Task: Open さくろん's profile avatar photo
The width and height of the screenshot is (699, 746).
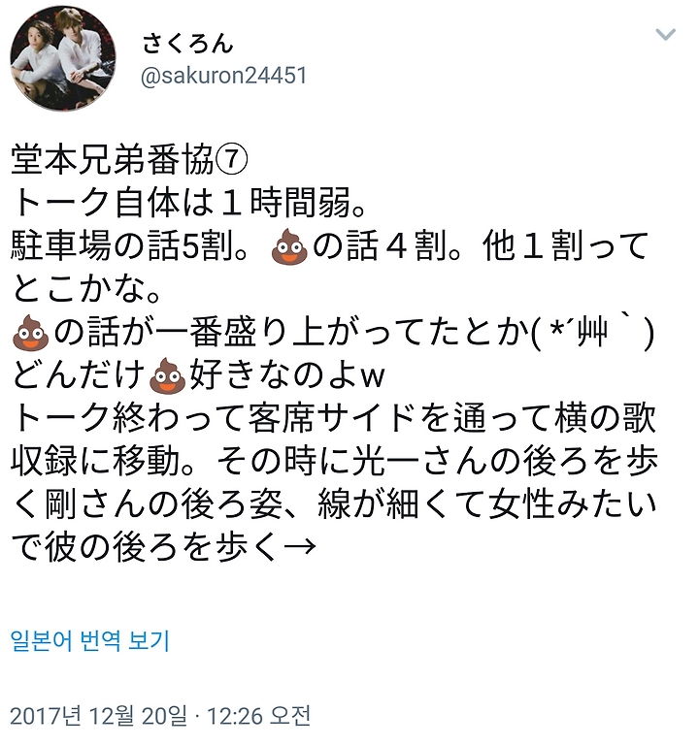Action: tap(63, 58)
